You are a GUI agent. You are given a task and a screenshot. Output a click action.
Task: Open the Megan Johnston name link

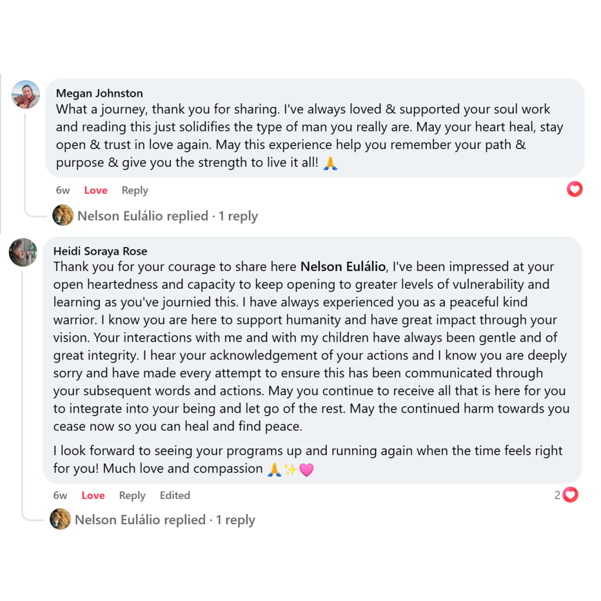coord(99,93)
